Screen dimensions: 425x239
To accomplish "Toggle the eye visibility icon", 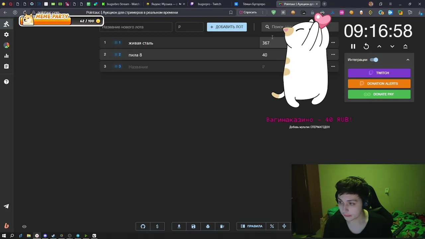I will (x=24, y=226).
